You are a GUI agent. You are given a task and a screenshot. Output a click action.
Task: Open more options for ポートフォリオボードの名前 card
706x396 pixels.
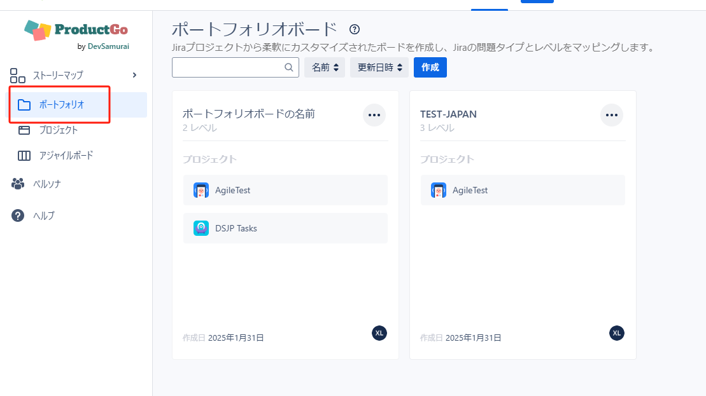[374, 115]
